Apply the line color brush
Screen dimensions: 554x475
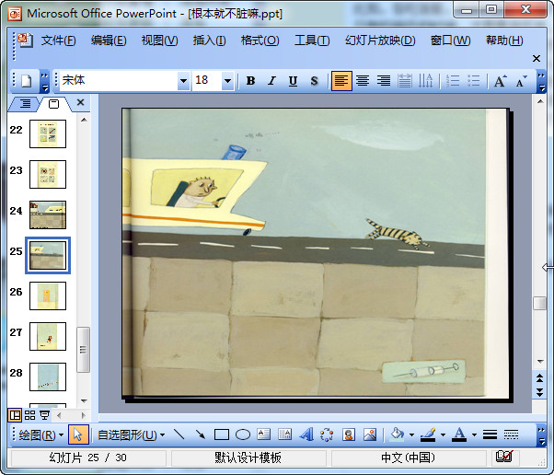pos(428,434)
